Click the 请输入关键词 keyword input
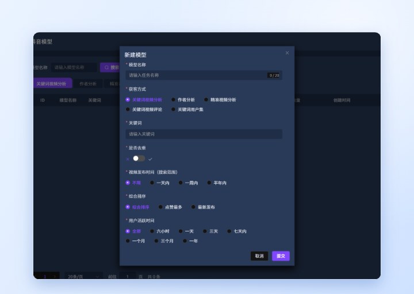Image resolution: width=414 pixels, height=294 pixels. 204,134
